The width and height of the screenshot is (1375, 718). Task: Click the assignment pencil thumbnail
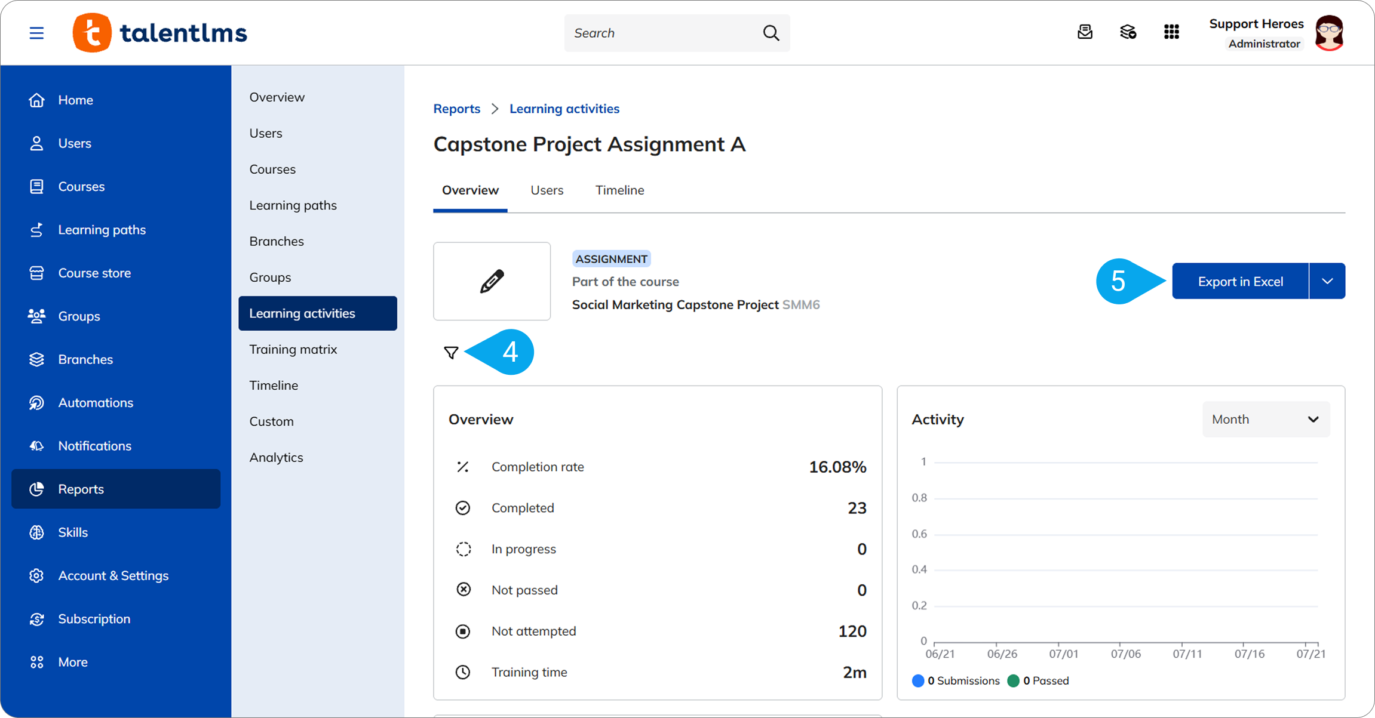[x=492, y=281]
